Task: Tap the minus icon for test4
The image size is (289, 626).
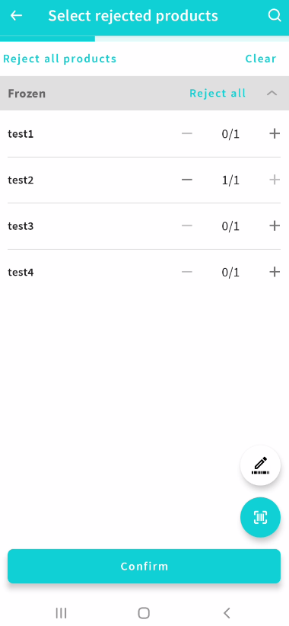Action: coord(186,272)
